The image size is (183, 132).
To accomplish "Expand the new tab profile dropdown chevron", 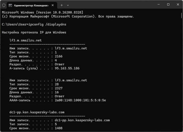I will click(68, 5).
